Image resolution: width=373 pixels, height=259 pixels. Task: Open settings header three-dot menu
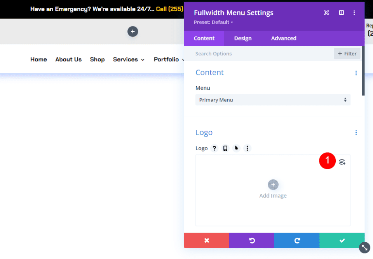click(x=354, y=13)
